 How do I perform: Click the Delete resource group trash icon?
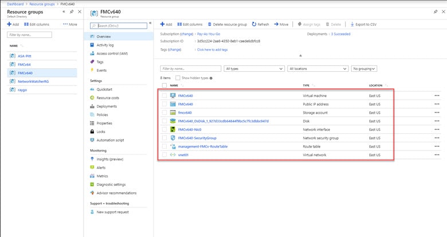click(209, 25)
